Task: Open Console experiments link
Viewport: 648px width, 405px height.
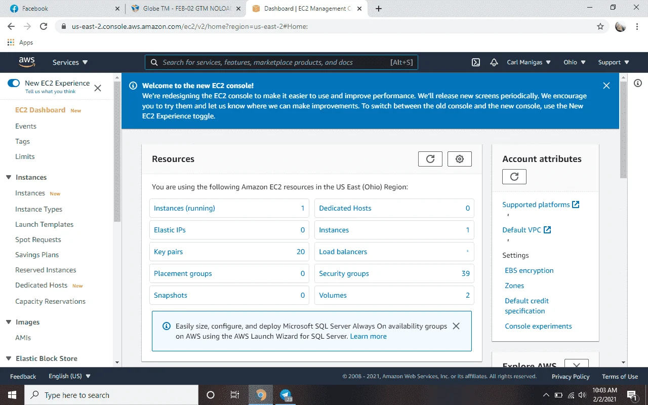Action: [538, 326]
